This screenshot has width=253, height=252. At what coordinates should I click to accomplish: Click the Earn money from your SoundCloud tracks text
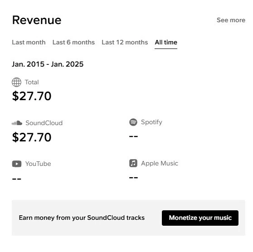click(x=82, y=218)
